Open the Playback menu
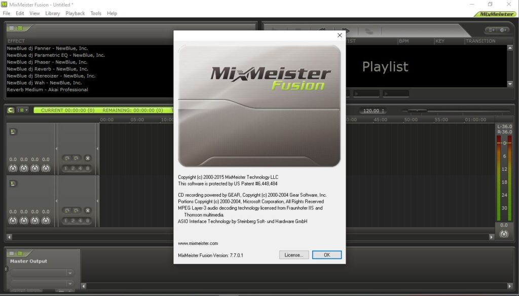Viewport: 519px width, 296px height. (x=75, y=13)
